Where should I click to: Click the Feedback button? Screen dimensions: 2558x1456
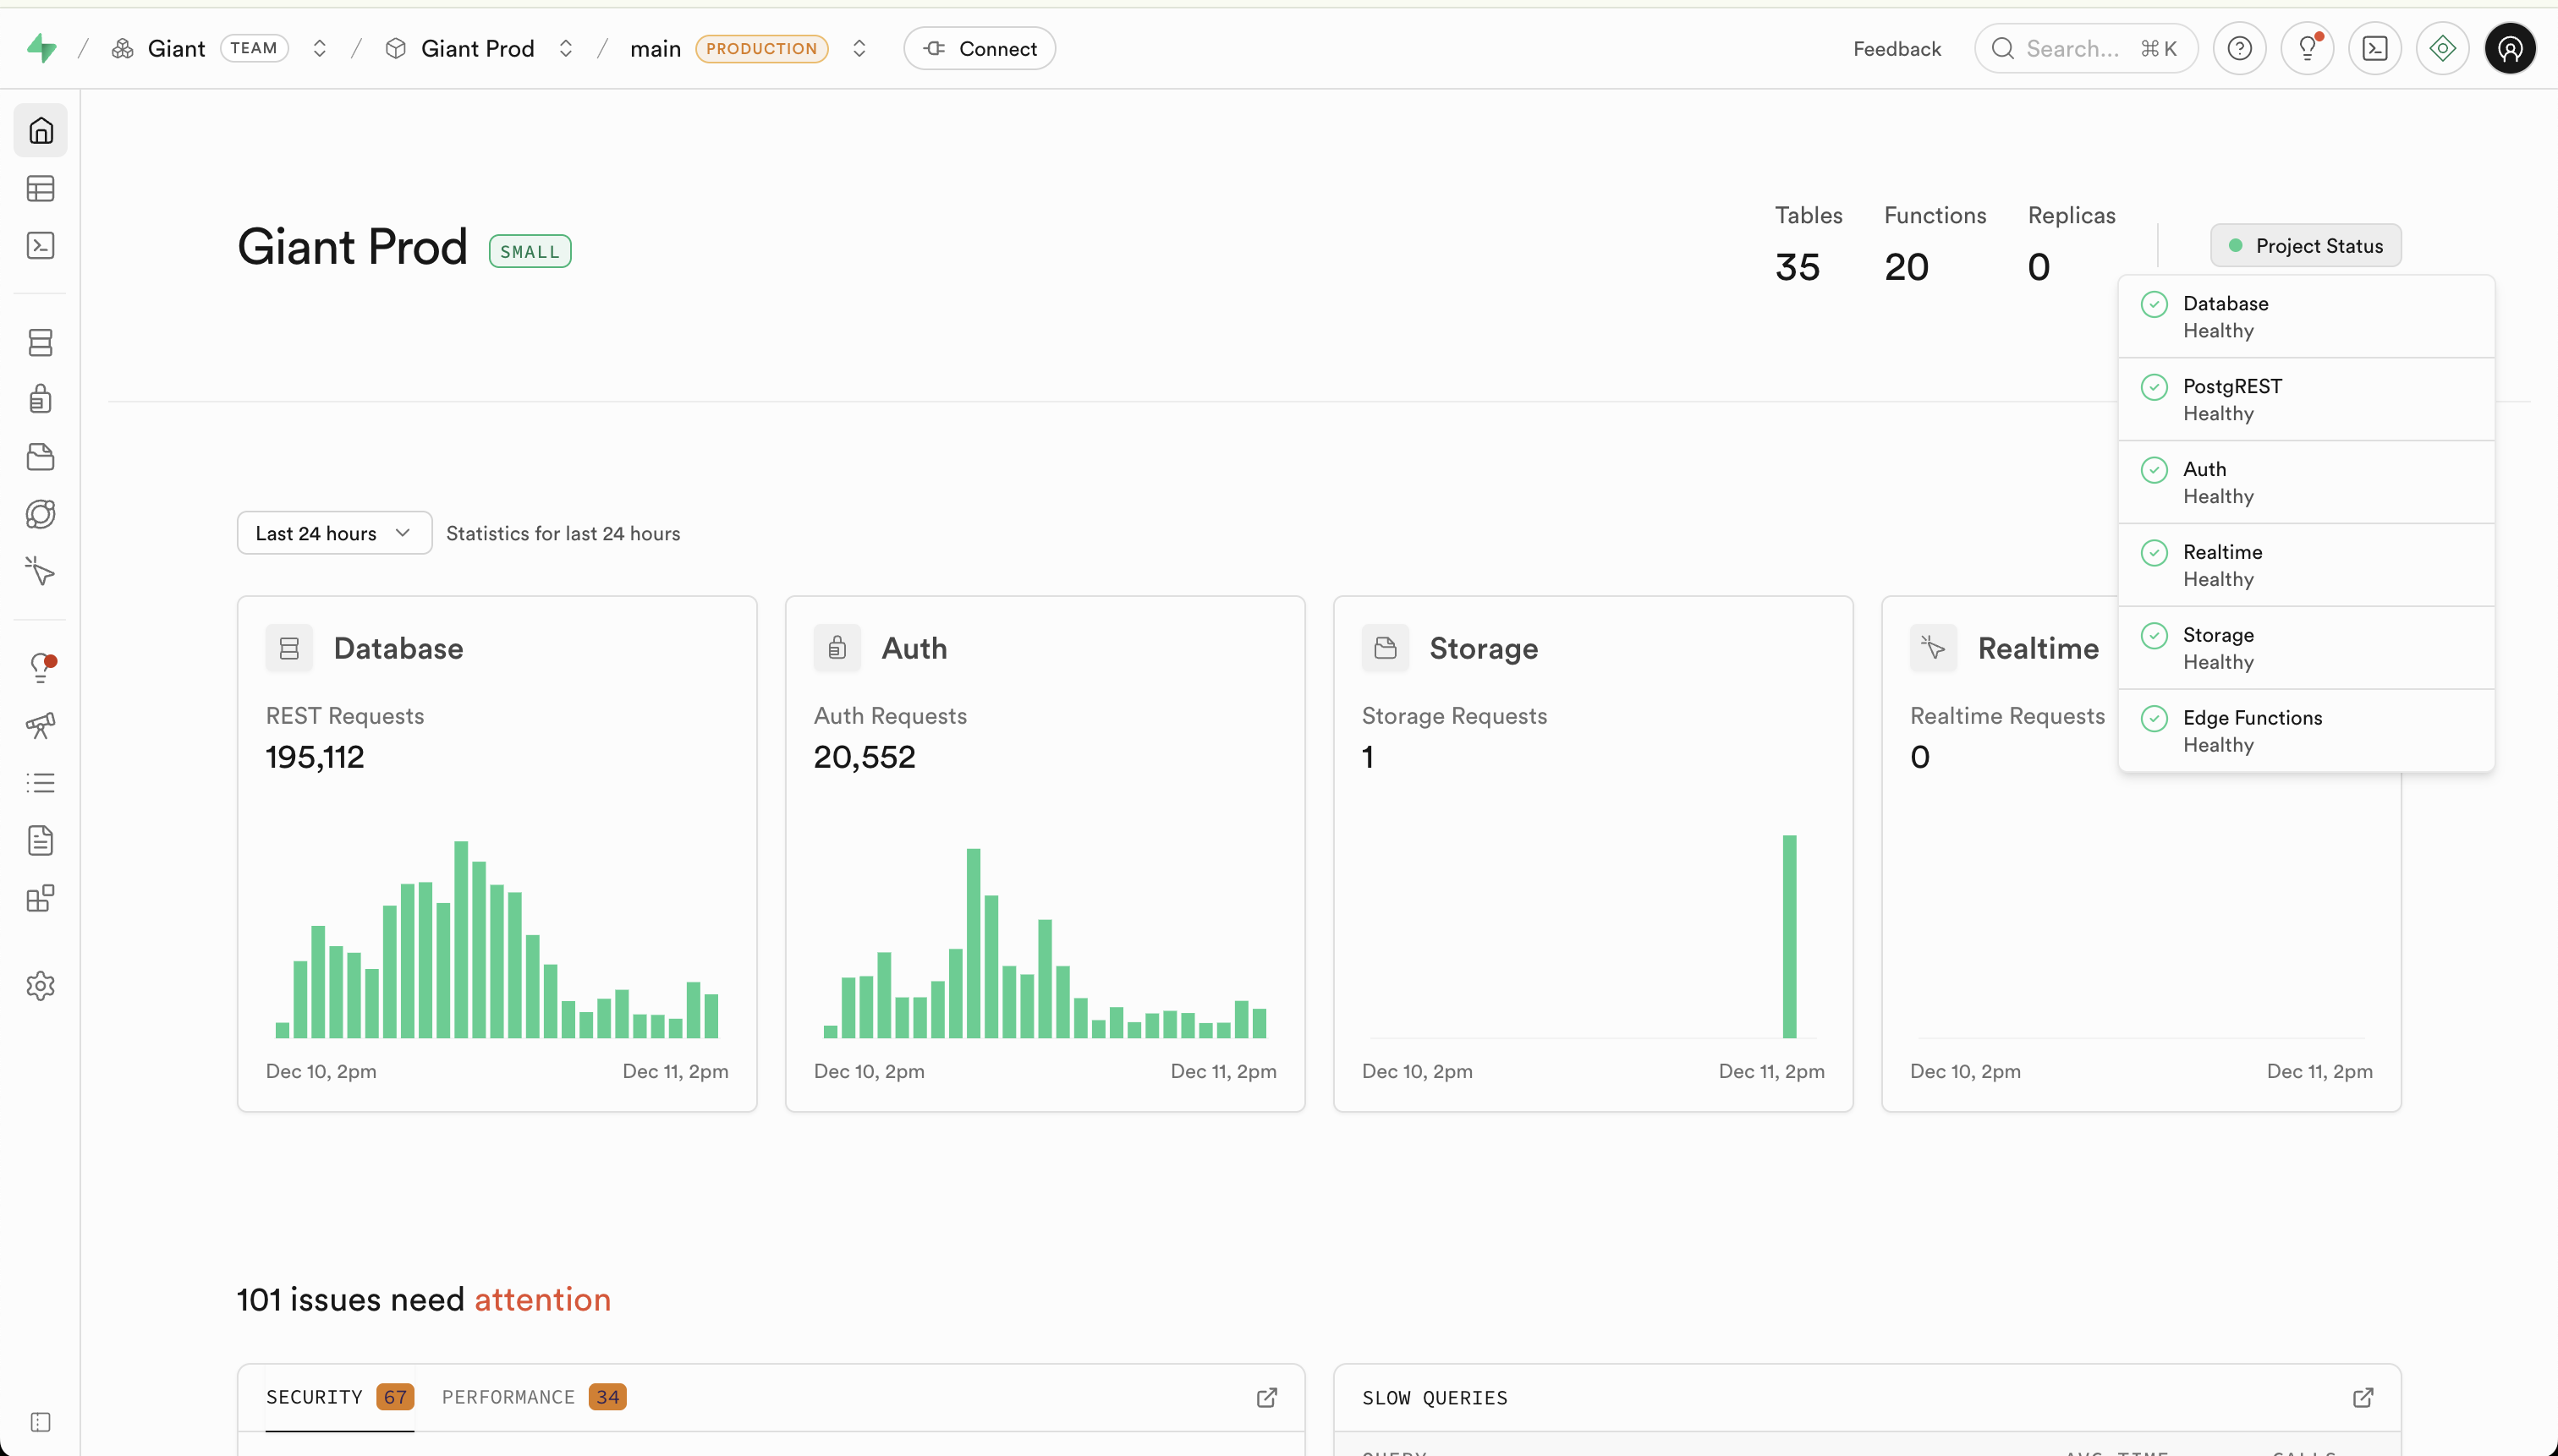pyautogui.click(x=1896, y=48)
